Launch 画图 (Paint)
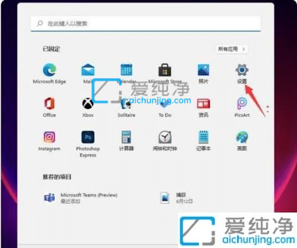 click(242, 141)
